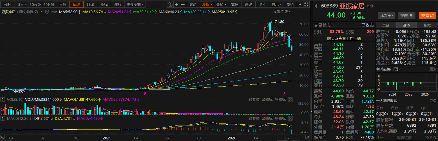Click 加指标 in the MACD panel
The width and height of the screenshot is (438, 141).
click(267, 118)
